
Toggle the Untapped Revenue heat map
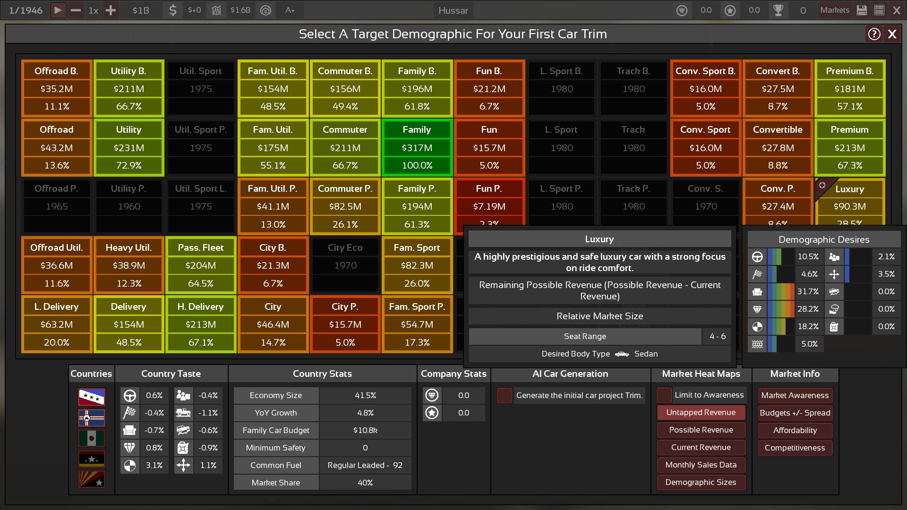coord(701,412)
